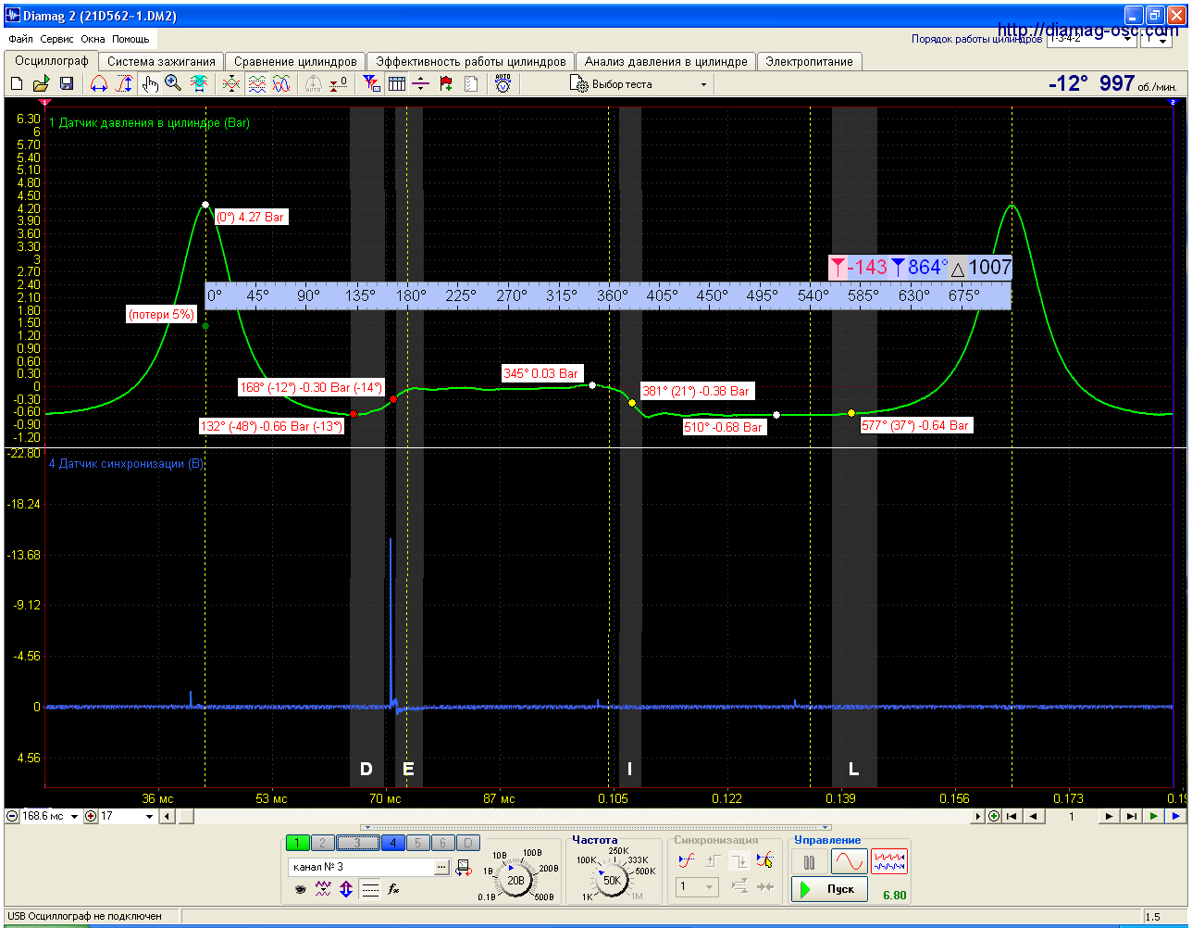This screenshot has width=1192, height=928.
Task: Click the channel swap device icon
Action: [x=463, y=868]
